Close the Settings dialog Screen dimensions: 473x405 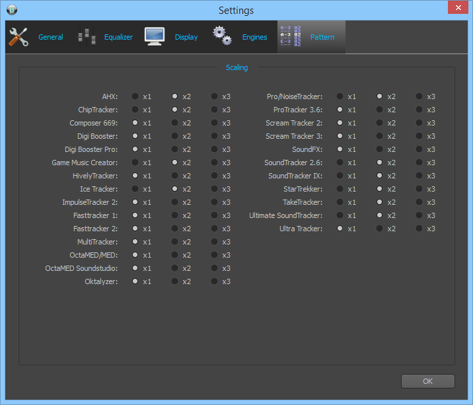[x=458, y=7]
